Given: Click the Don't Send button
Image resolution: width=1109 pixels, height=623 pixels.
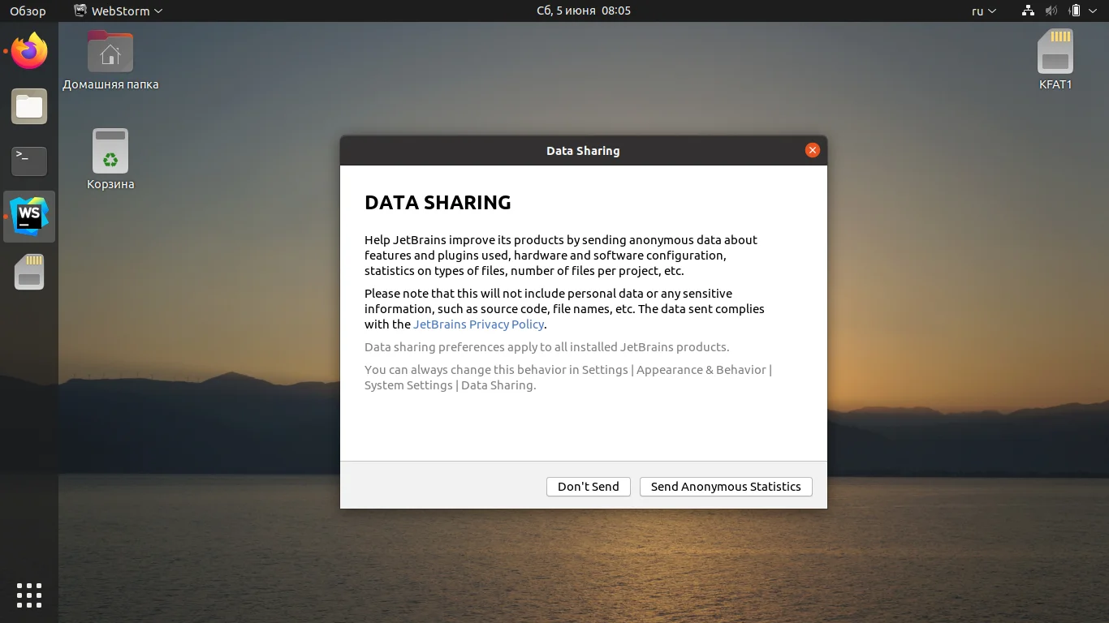Looking at the screenshot, I should coord(588,487).
